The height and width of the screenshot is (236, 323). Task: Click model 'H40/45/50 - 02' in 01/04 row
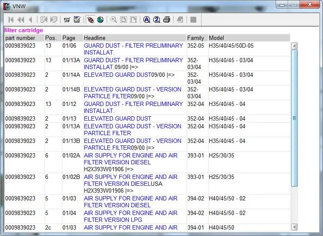[227, 213]
